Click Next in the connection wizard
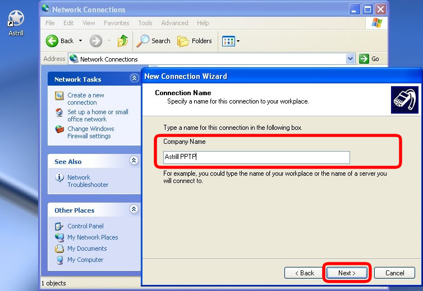Screen dimensions: 423x291 tap(347, 273)
